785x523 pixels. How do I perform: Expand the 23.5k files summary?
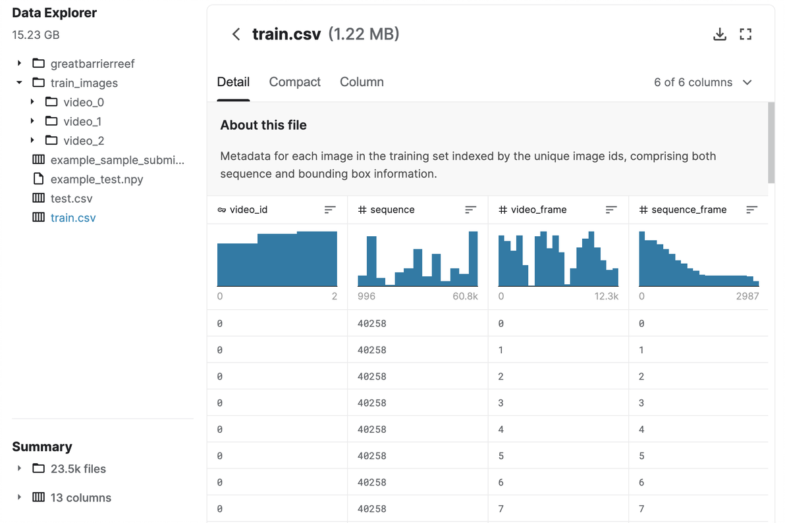[19, 469]
